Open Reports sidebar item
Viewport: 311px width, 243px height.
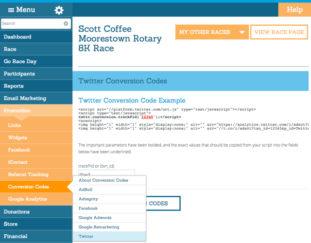(36, 86)
